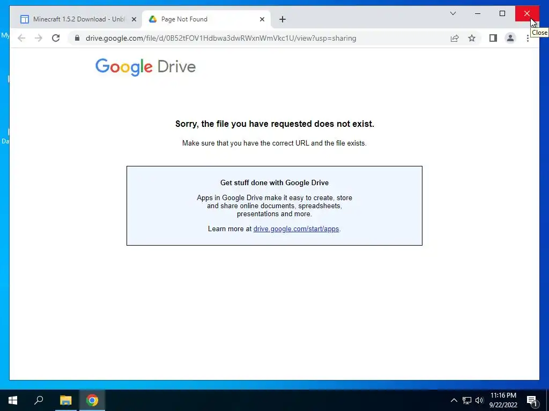Expand the tab search chevron
549x411 pixels.
(x=452, y=13)
